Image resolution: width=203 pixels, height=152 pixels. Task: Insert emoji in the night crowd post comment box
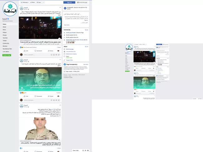click(x=52, y=55)
